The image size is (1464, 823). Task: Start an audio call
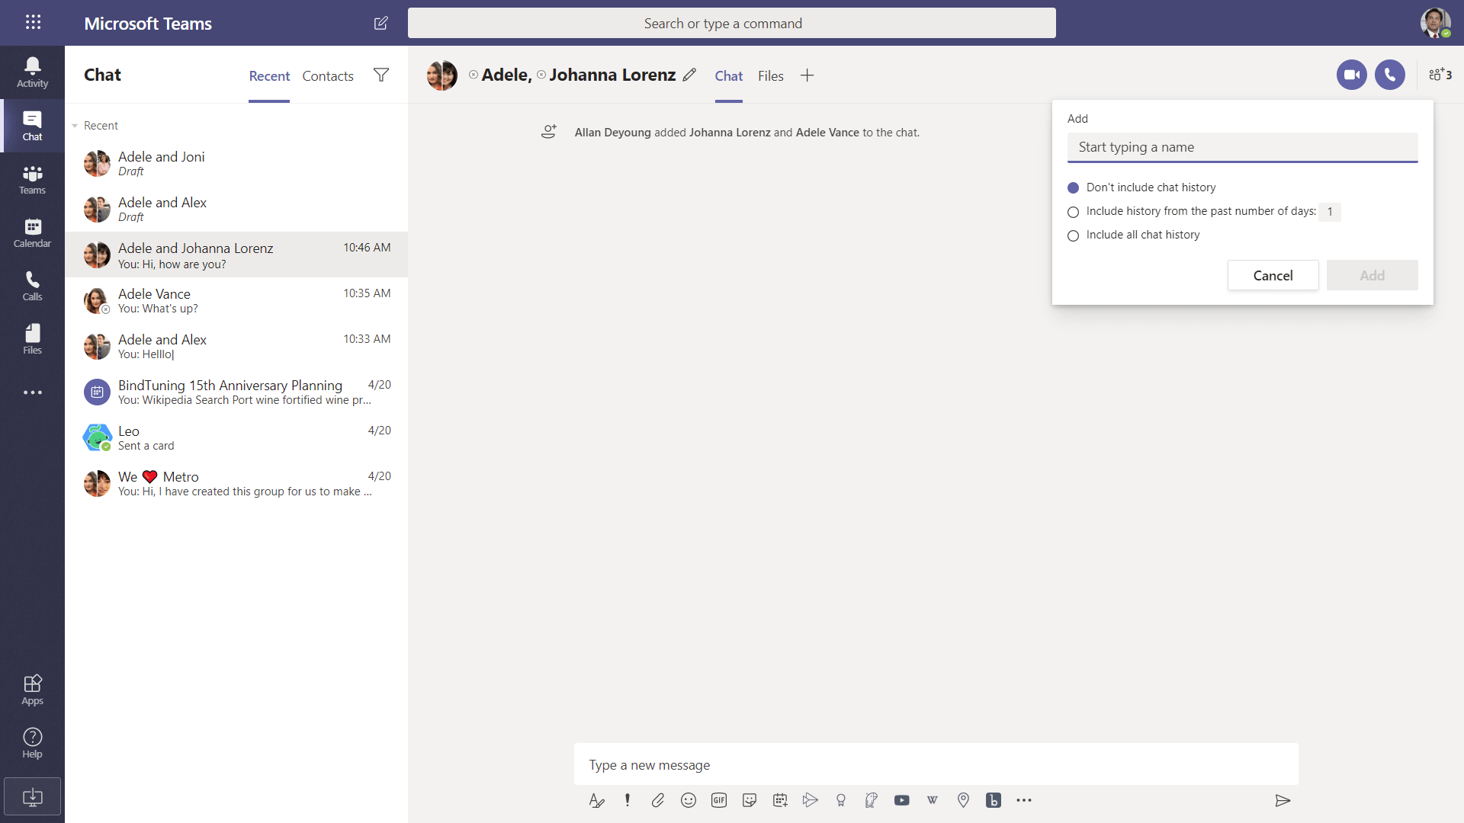point(1389,75)
